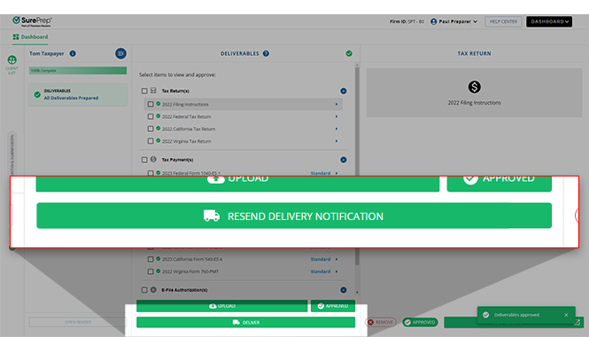
Task: Collapse the Tax Payment(s) section
Action: click(344, 160)
